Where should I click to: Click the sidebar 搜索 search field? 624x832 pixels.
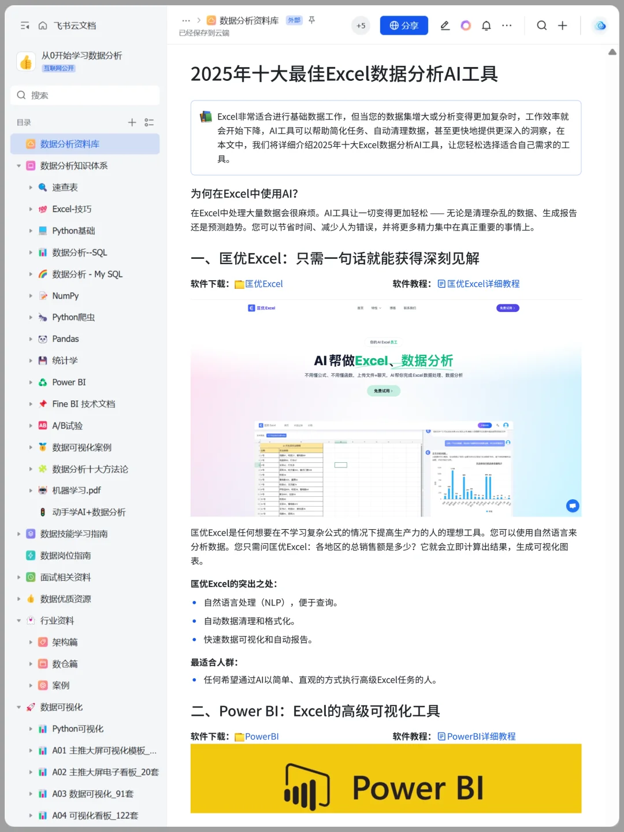(x=85, y=95)
